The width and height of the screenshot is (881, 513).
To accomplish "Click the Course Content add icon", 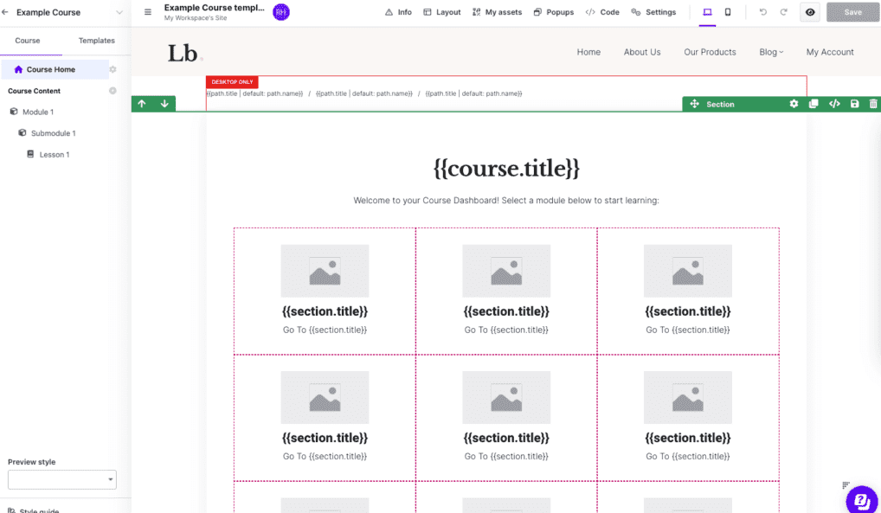I will click(113, 91).
